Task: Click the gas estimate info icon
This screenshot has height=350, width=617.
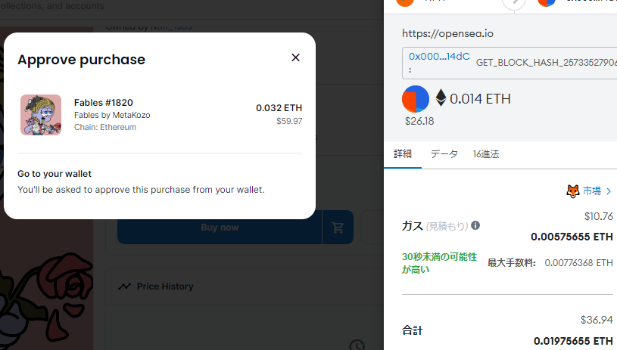Action: (x=475, y=225)
